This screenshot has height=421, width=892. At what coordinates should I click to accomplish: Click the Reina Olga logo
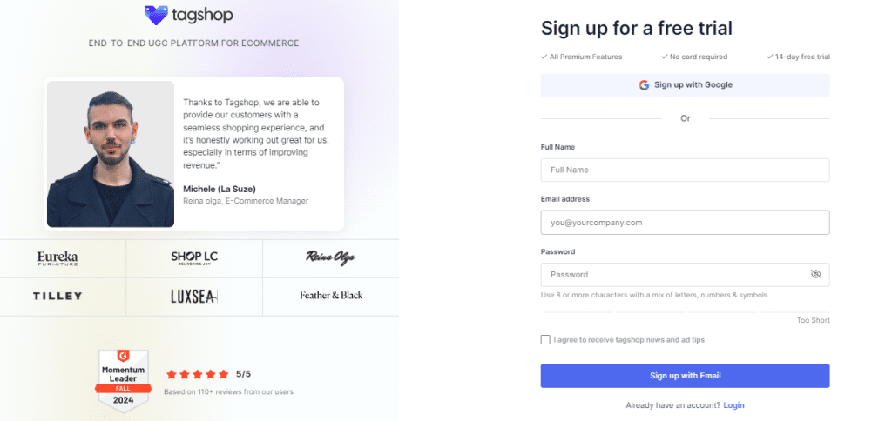330,257
